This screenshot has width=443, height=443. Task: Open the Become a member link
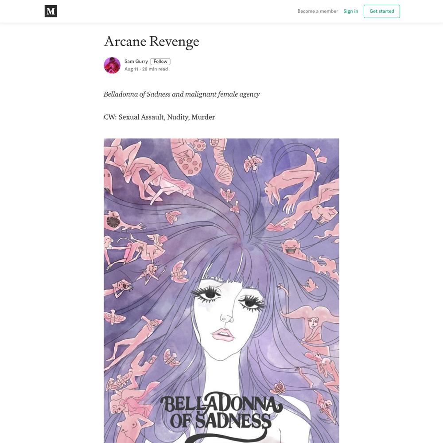[x=318, y=12]
